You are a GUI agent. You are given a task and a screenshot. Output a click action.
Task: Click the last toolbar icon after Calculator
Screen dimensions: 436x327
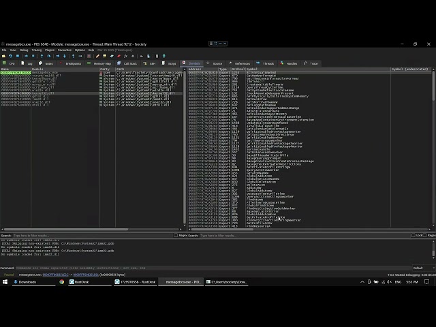pyautogui.click(x=163, y=56)
